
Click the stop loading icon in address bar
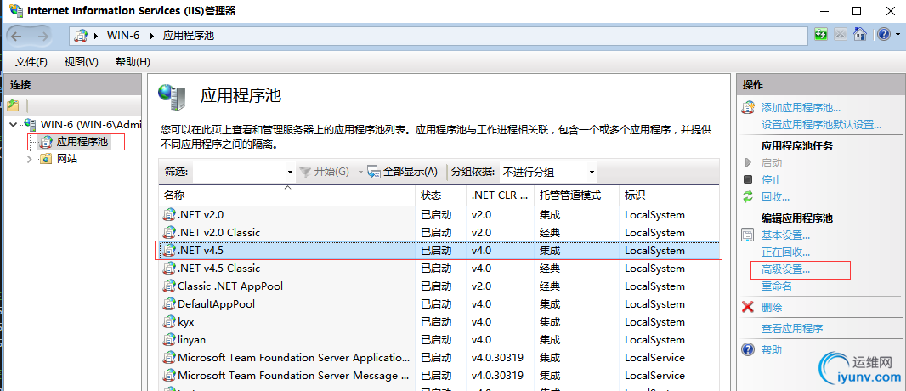pos(840,35)
